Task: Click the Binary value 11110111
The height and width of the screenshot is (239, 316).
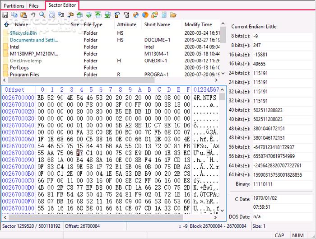Action: coord(263,184)
